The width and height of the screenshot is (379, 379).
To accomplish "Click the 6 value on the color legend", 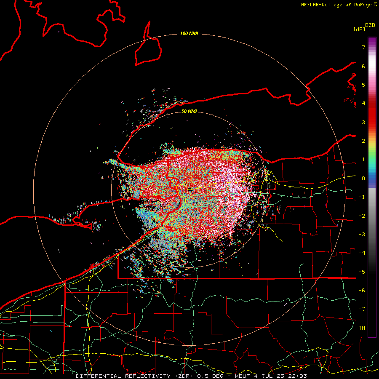I will click(x=363, y=66).
